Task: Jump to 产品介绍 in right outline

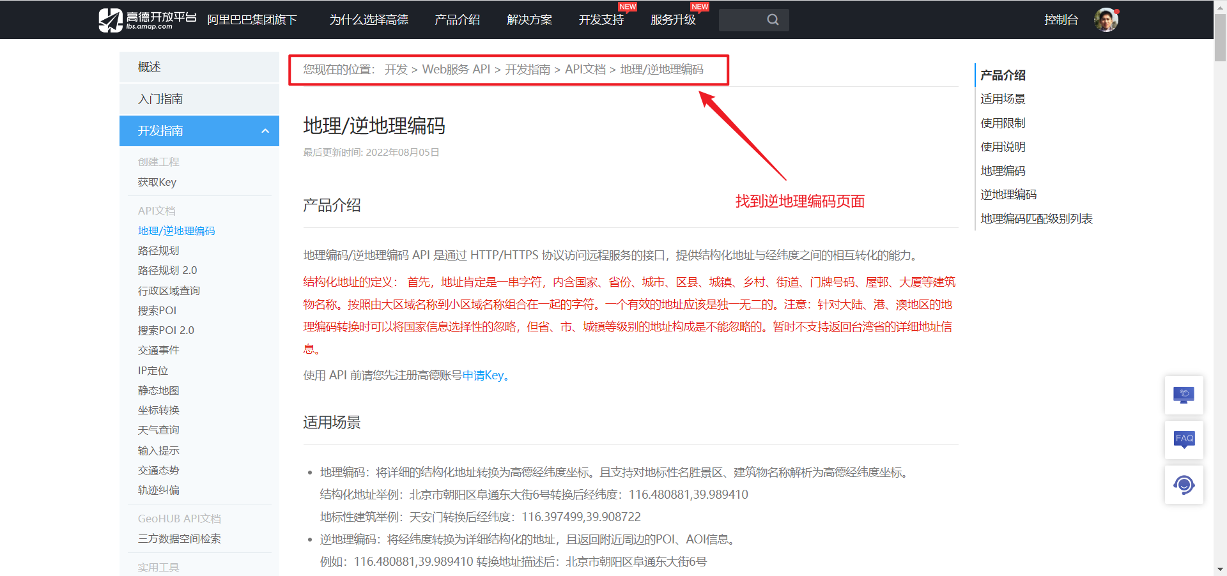Action: tap(1003, 75)
